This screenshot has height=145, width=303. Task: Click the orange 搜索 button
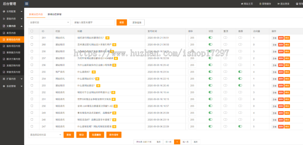click(122, 22)
